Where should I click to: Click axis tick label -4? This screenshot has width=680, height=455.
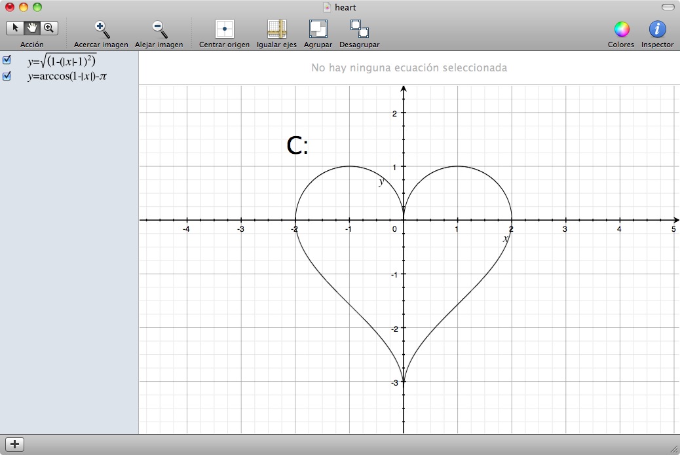click(x=186, y=228)
